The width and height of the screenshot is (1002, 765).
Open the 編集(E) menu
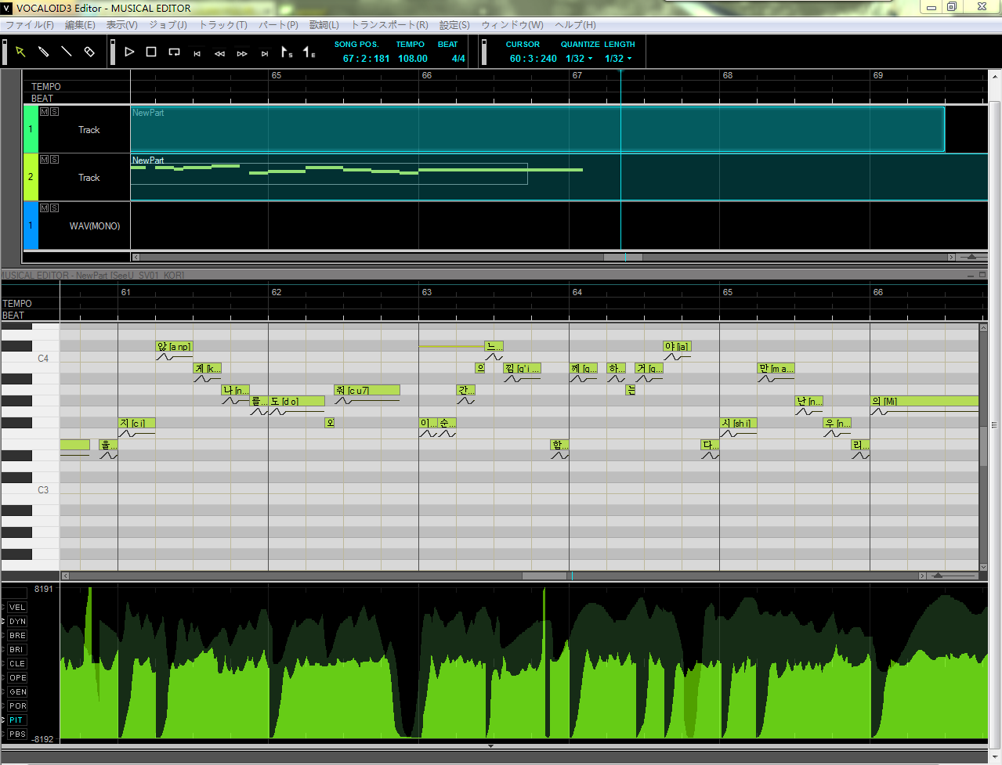point(80,25)
